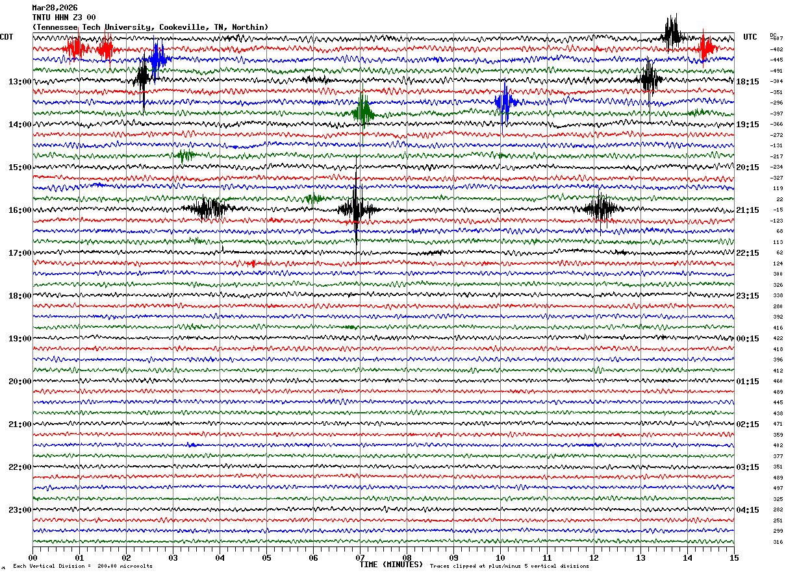The width and height of the screenshot is (786, 575).
Task: Click the 13:00 CDT time label
Action: click(x=19, y=82)
